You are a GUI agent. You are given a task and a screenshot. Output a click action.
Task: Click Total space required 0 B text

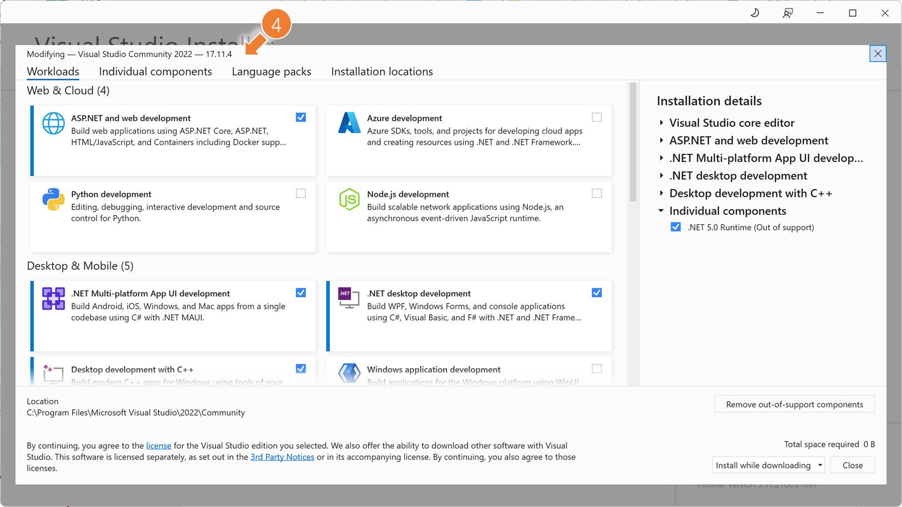829,444
